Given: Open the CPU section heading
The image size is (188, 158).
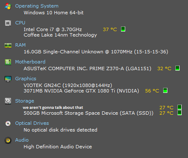Looking at the screenshot, I should (20, 23).
